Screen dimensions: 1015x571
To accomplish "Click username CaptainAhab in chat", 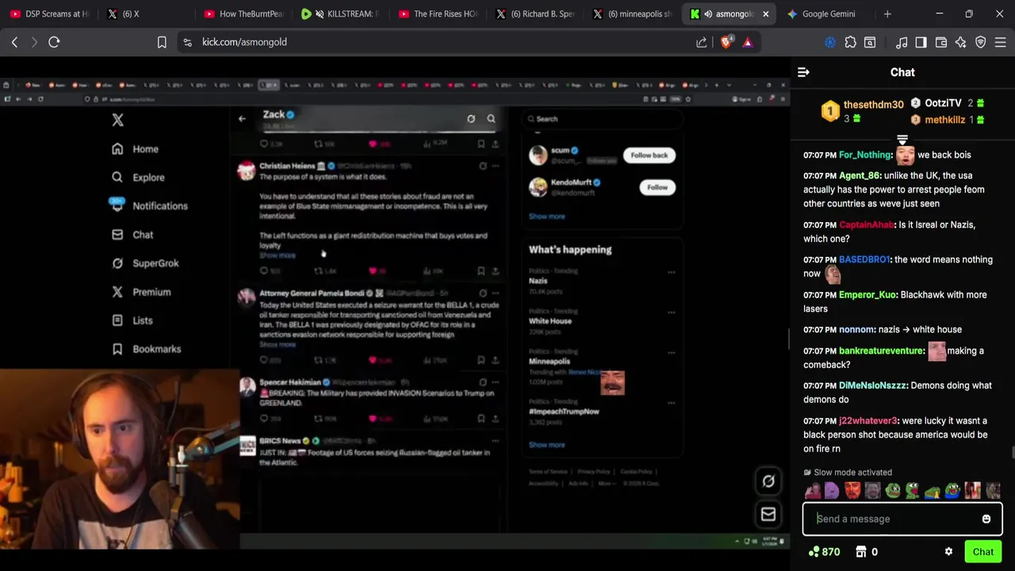I will click(x=866, y=225).
